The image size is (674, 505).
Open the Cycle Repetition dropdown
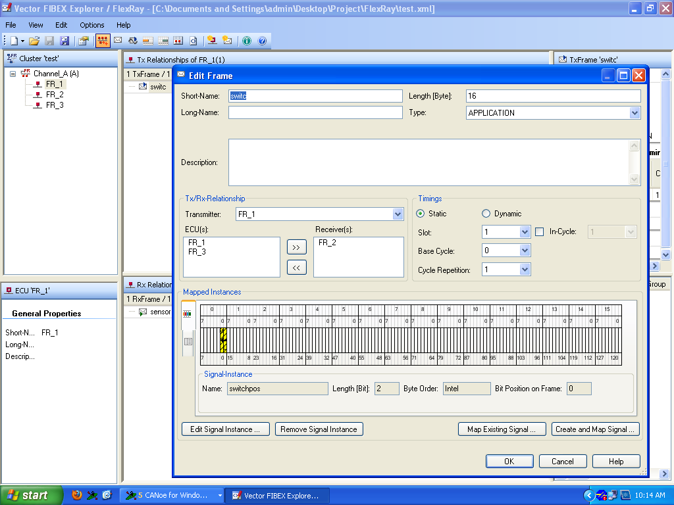point(525,270)
